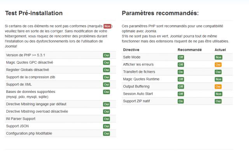Viewport: 249px width, 151px height.
Task: Click the actual Oui badge for Support ZIP natif
Action: click(x=218, y=101)
